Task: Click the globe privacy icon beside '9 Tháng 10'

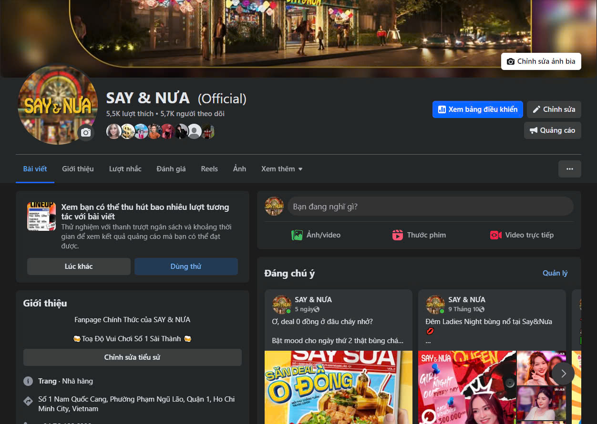Action: coord(482,310)
